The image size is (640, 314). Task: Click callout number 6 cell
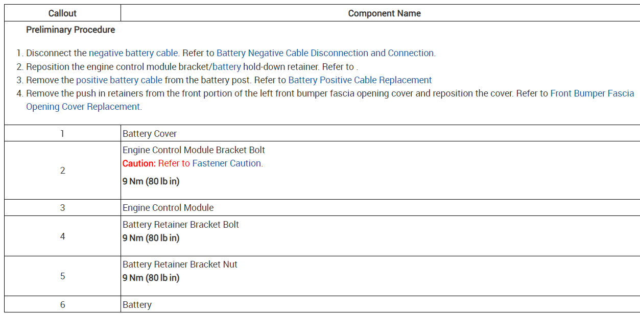[63, 305]
